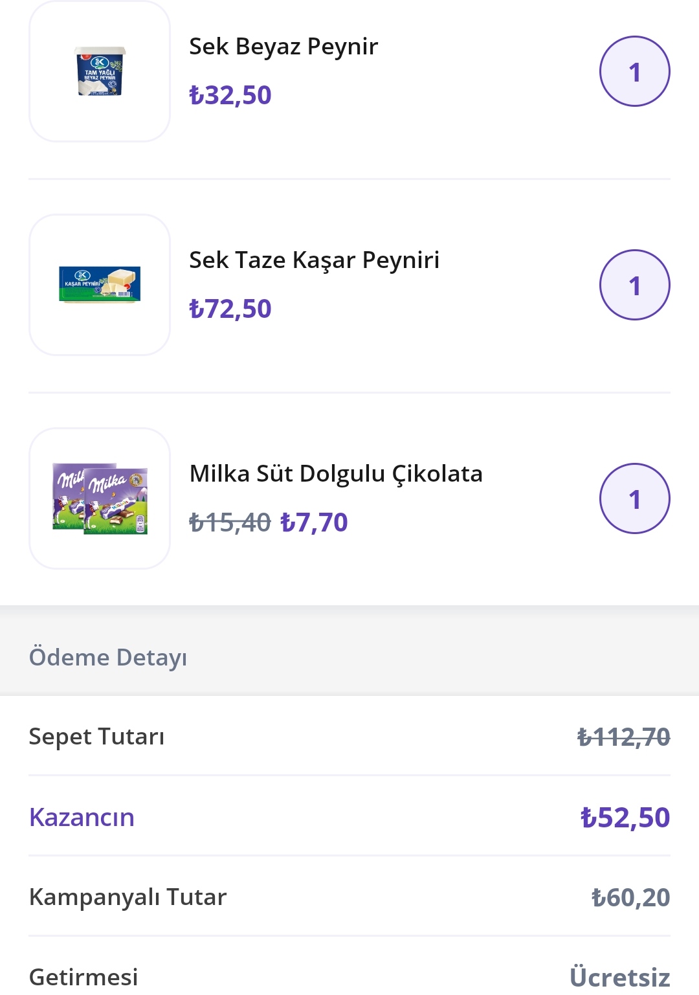Viewport: 699px width, 995px height.
Task: Select the Milka Süt Dolgulu Çikolata title
Action: coord(336,474)
